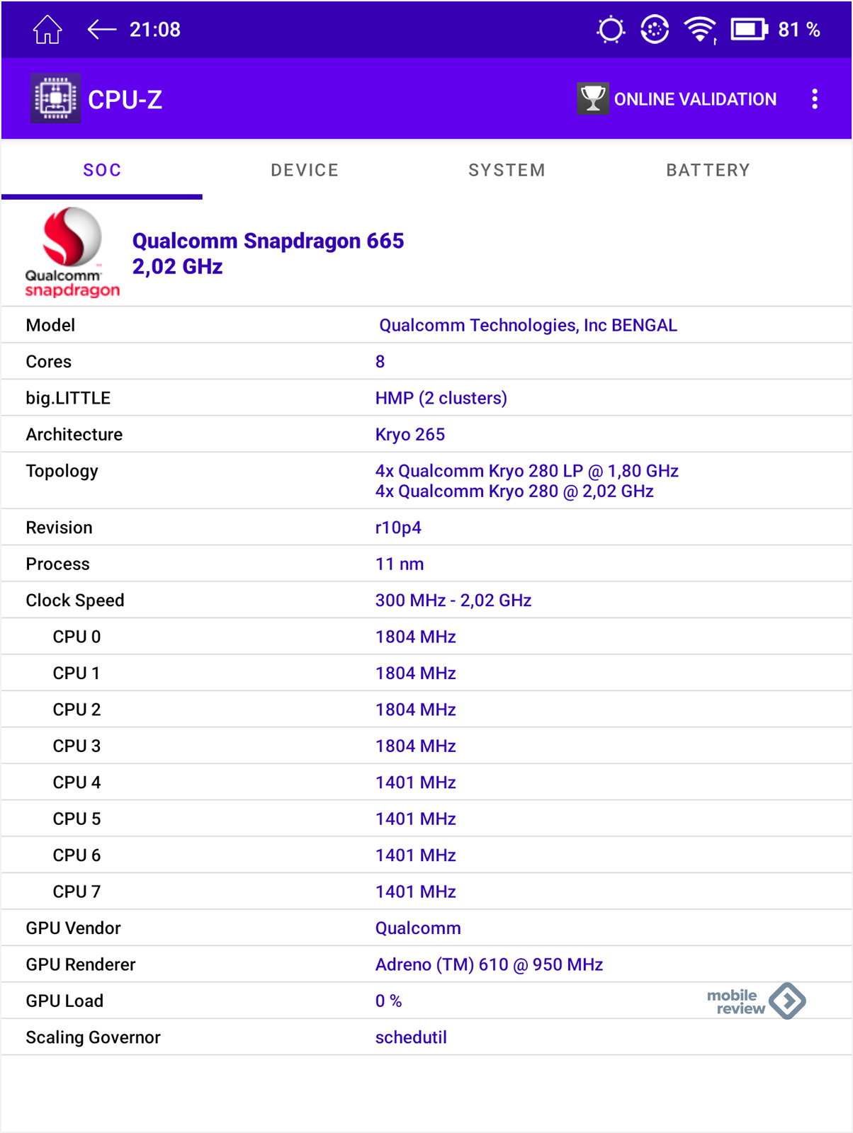Tap the big.LITTLE row label
Viewport: 853px width, 1133px height.
click(68, 398)
